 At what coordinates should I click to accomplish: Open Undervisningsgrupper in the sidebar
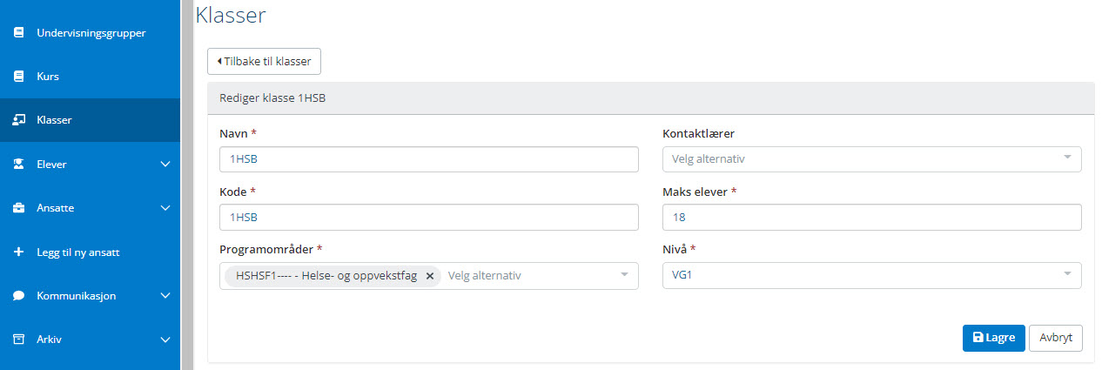[x=90, y=33]
